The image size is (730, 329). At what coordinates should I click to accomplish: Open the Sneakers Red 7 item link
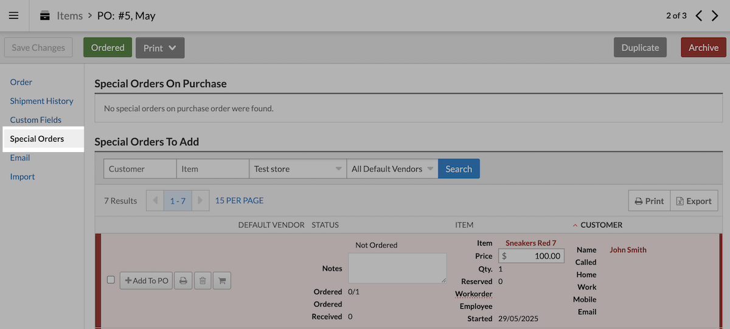tap(531, 243)
